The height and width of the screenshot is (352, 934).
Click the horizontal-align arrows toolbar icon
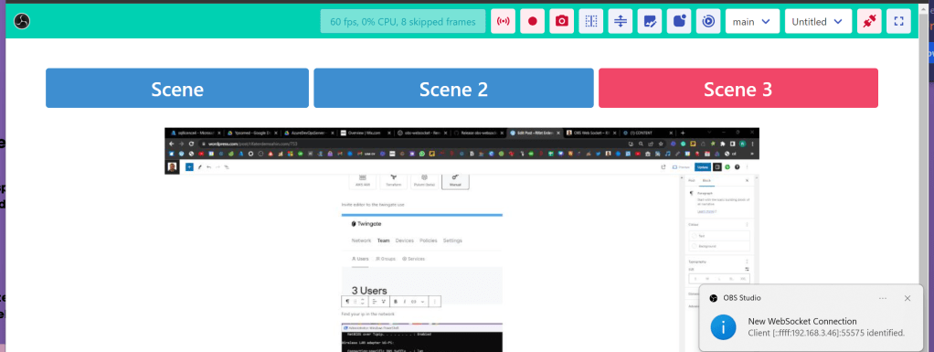coord(621,21)
